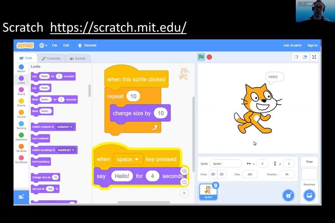Screen dimensions: 335x223
Task: Stop project with red stop button
Action: tap(209, 57)
